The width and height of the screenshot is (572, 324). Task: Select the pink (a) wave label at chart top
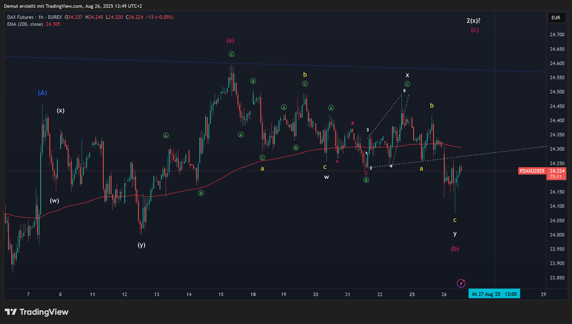tap(230, 40)
